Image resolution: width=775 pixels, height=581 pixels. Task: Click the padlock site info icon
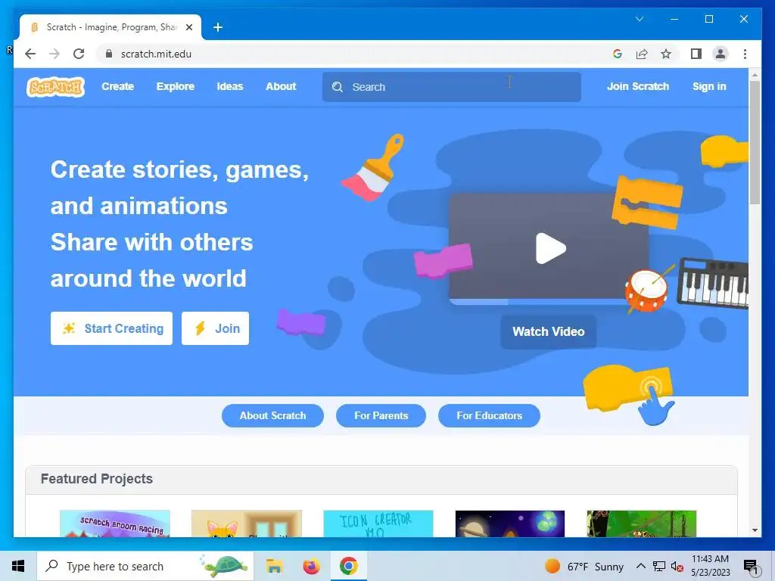109,54
